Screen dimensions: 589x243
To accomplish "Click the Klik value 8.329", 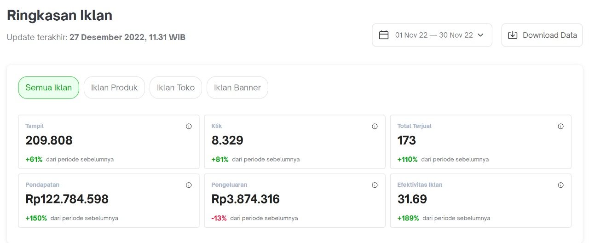I will click(x=227, y=140).
